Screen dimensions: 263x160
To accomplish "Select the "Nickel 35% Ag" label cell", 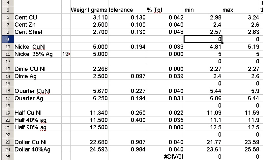I will [x=37, y=54].
